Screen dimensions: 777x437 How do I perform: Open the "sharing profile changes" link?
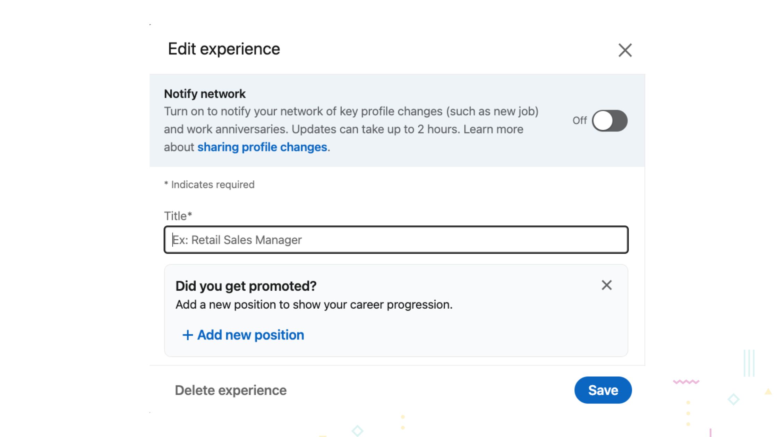[262, 147]
